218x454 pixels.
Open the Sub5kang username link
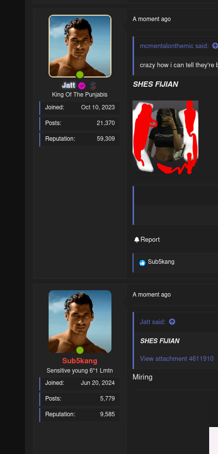click(80, 361)
